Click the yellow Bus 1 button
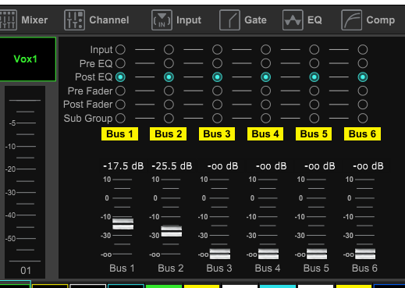Image resolution: width=405 pixels, height=288 pixels. pos(119,134)
